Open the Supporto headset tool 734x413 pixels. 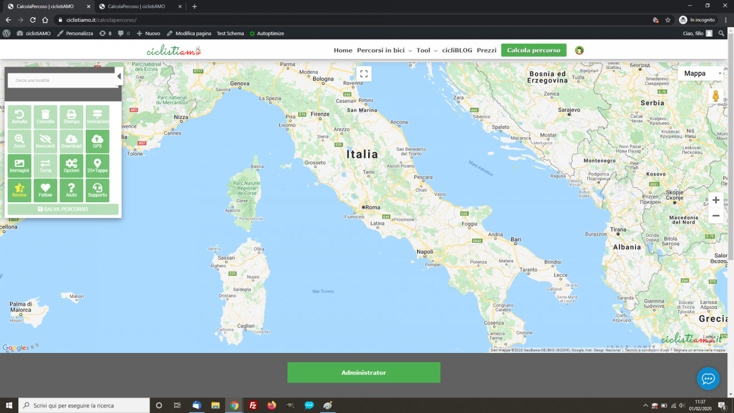(97, 190)
